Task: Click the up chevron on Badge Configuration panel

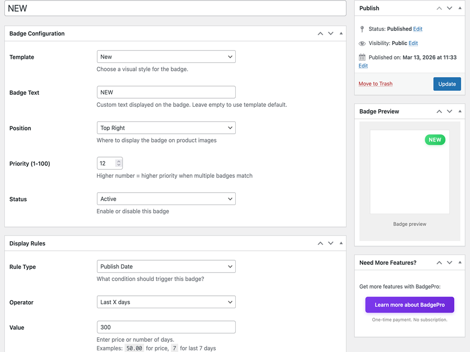Action: 320,33
